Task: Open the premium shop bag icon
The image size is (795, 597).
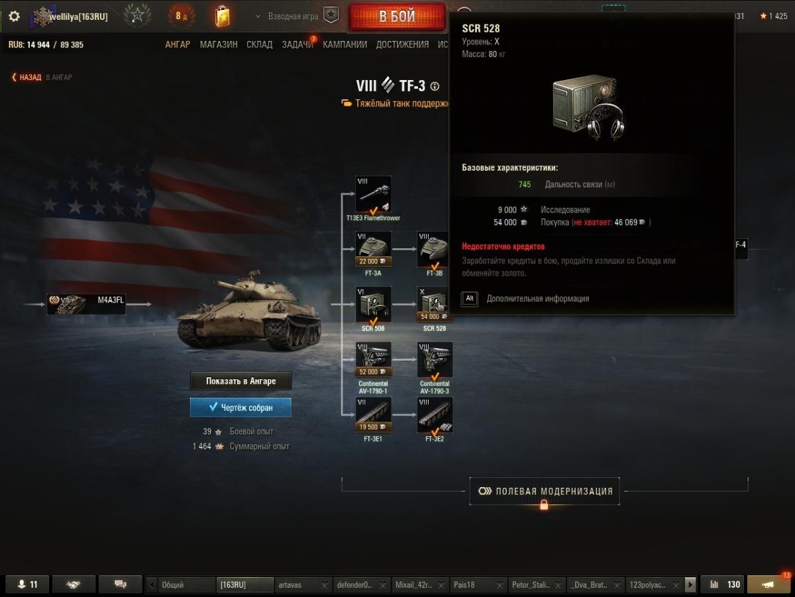Action: point(223,16)
